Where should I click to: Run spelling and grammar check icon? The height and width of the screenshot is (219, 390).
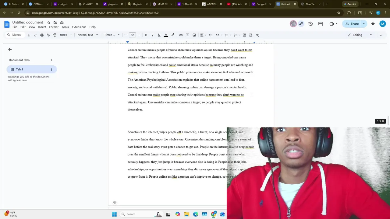pyautogui.click(x=48, y=35)
